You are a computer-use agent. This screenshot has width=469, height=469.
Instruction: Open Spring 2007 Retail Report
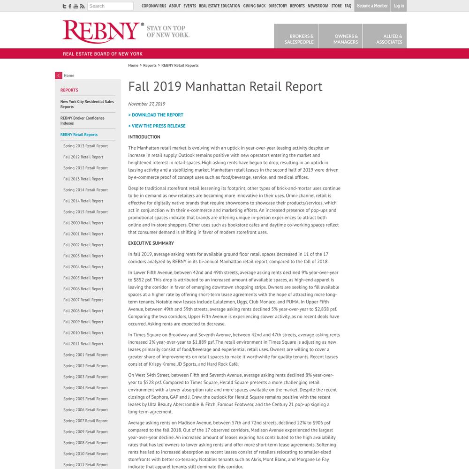tap(85, 421)
